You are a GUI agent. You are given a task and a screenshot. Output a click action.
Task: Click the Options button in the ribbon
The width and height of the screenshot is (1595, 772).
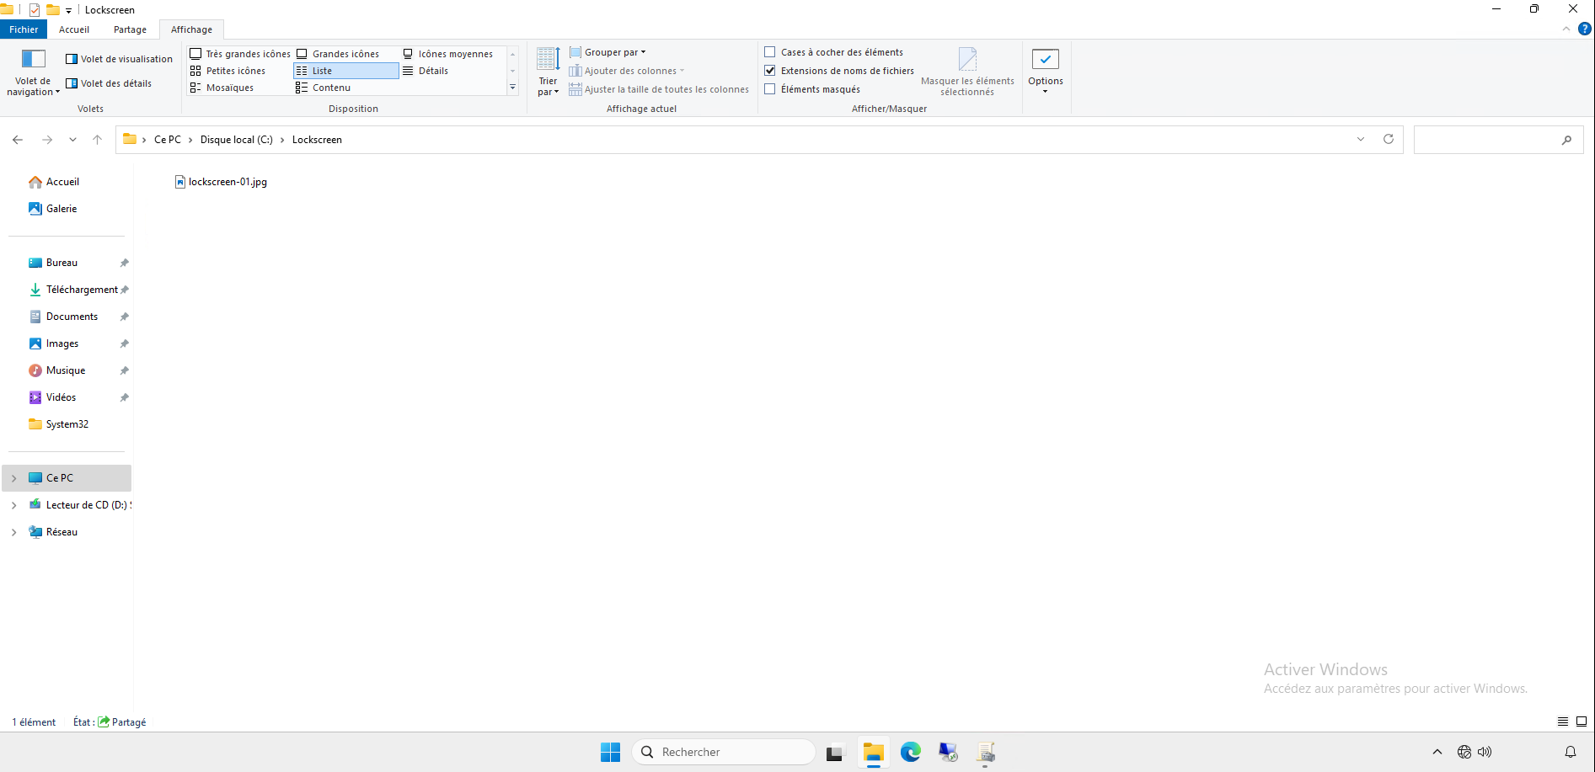(x=1045, y=70)
